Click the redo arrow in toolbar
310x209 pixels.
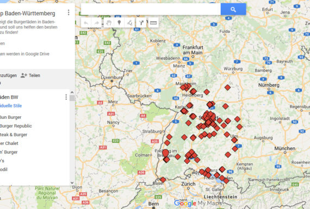point(96,23)
